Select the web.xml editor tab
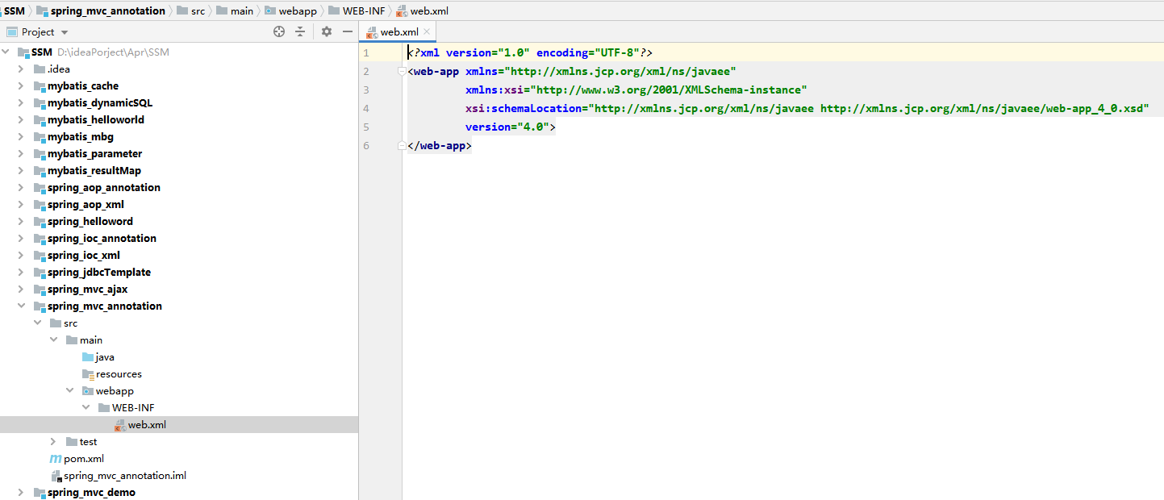The height and width of the screenshot is (500, 1164). coord(399,32)
